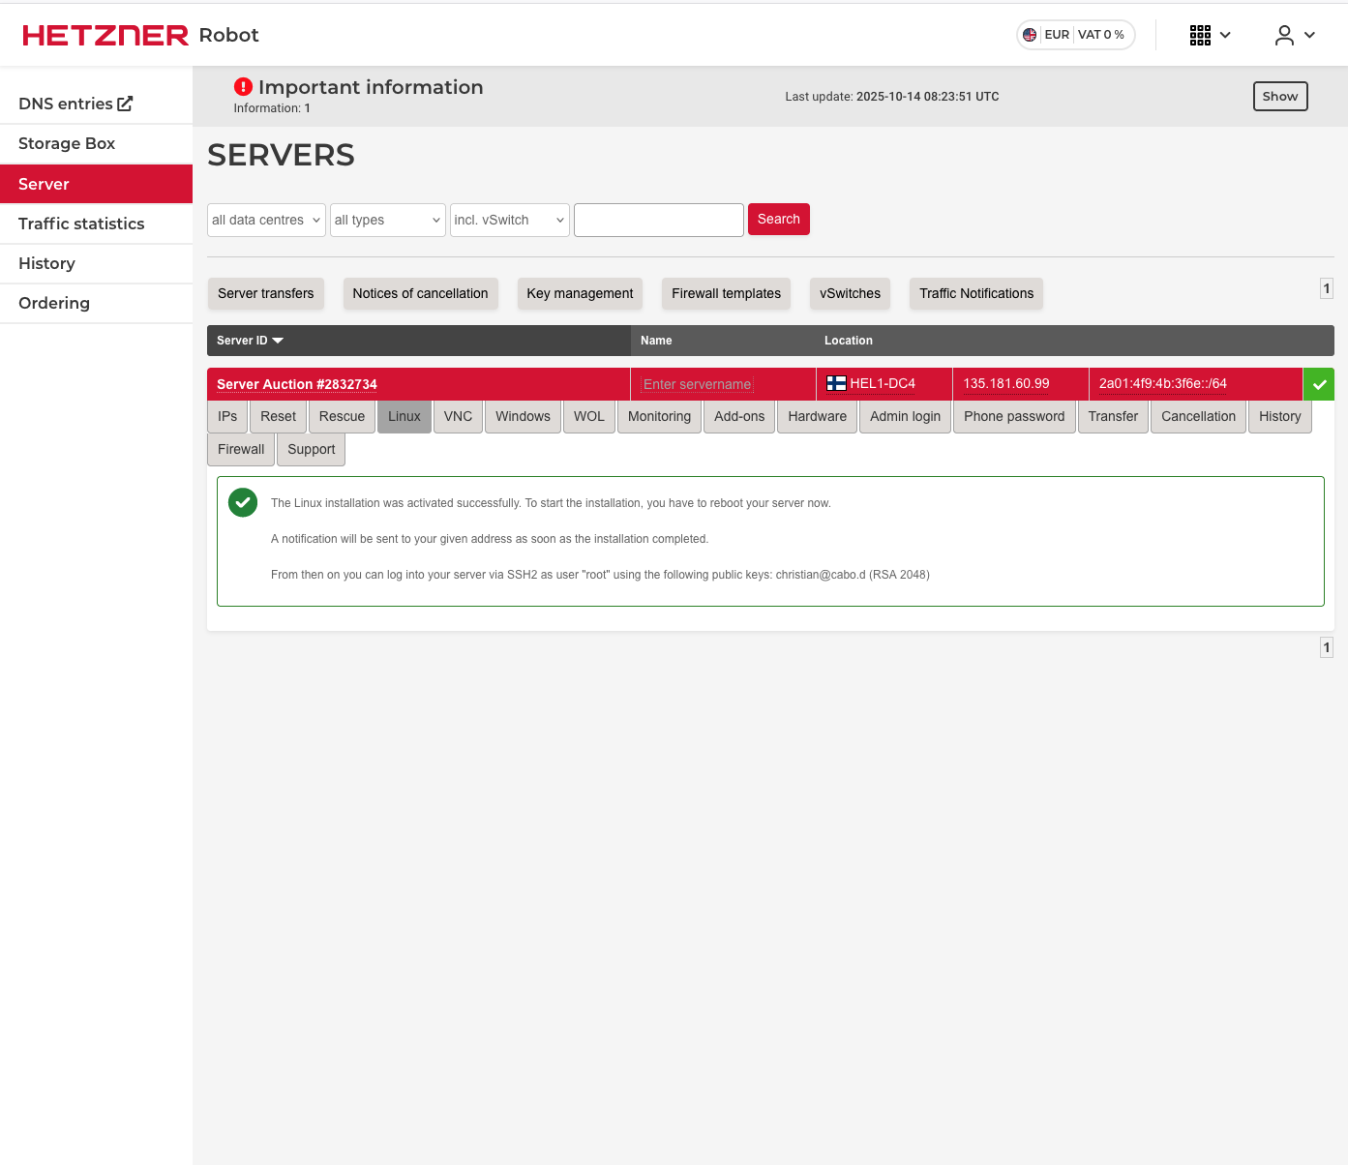Image resolution: width=1348 pixels, height=1165 pixels.
Task: Click the green server status checkmark
Action: 1318,384
